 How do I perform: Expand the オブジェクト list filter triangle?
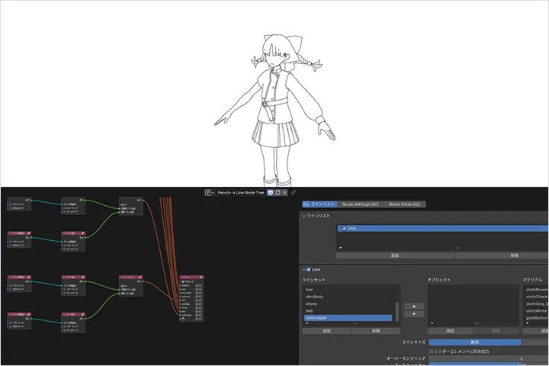tap(432, 323)
